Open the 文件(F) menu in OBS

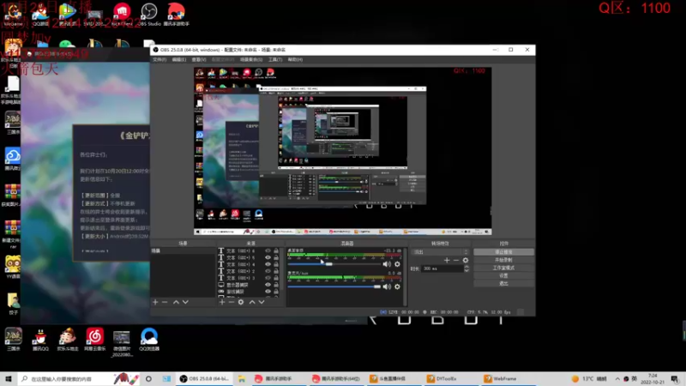point(159,60)
